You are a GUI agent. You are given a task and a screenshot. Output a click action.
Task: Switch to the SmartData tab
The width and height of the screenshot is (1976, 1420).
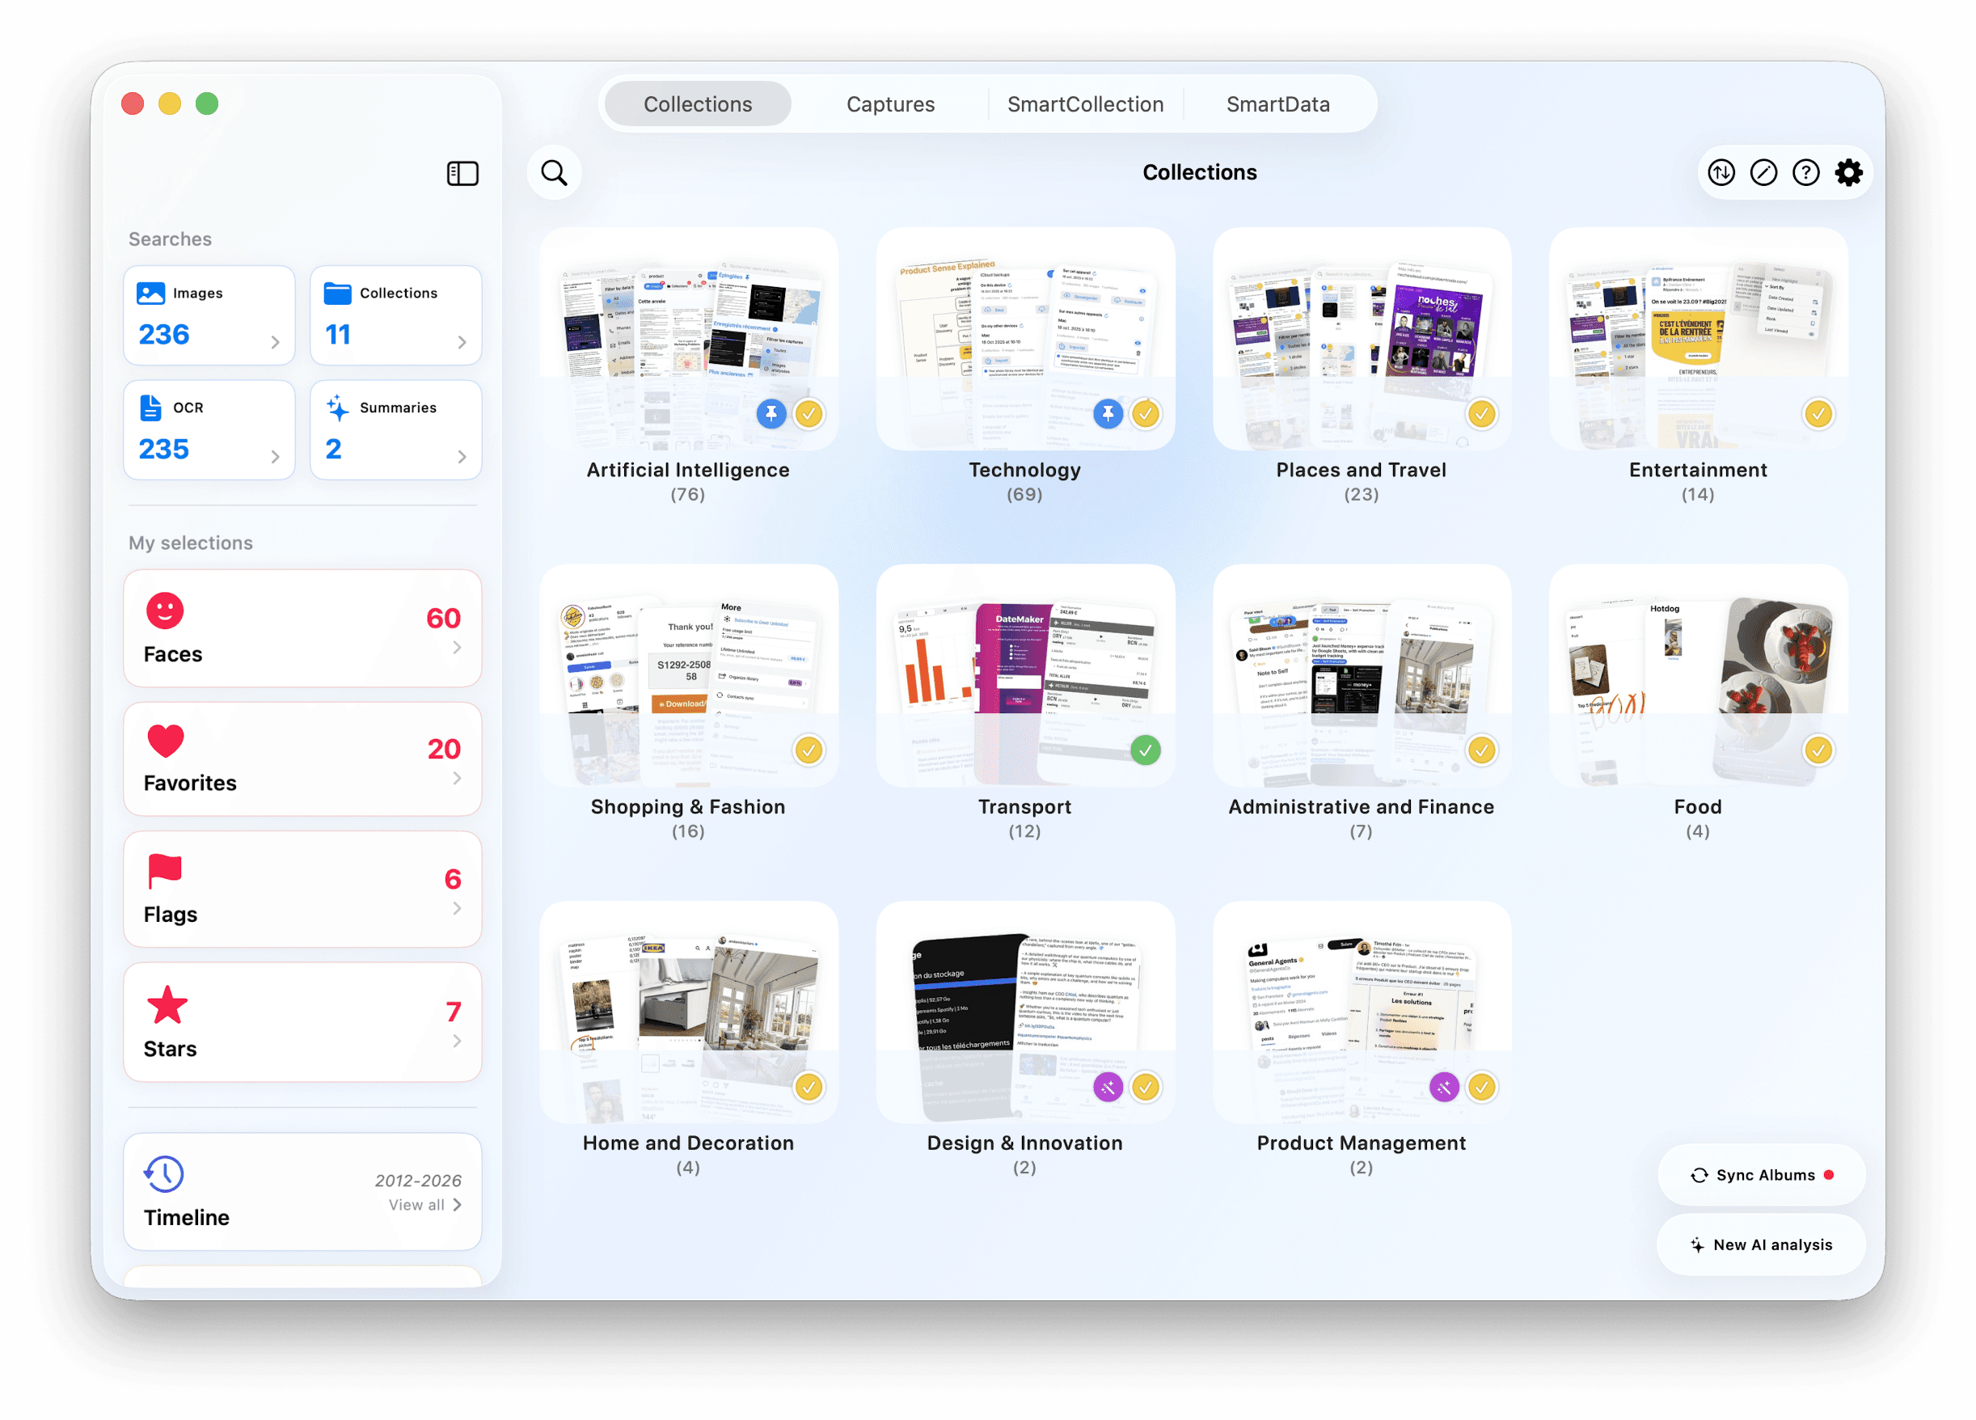1277,104
